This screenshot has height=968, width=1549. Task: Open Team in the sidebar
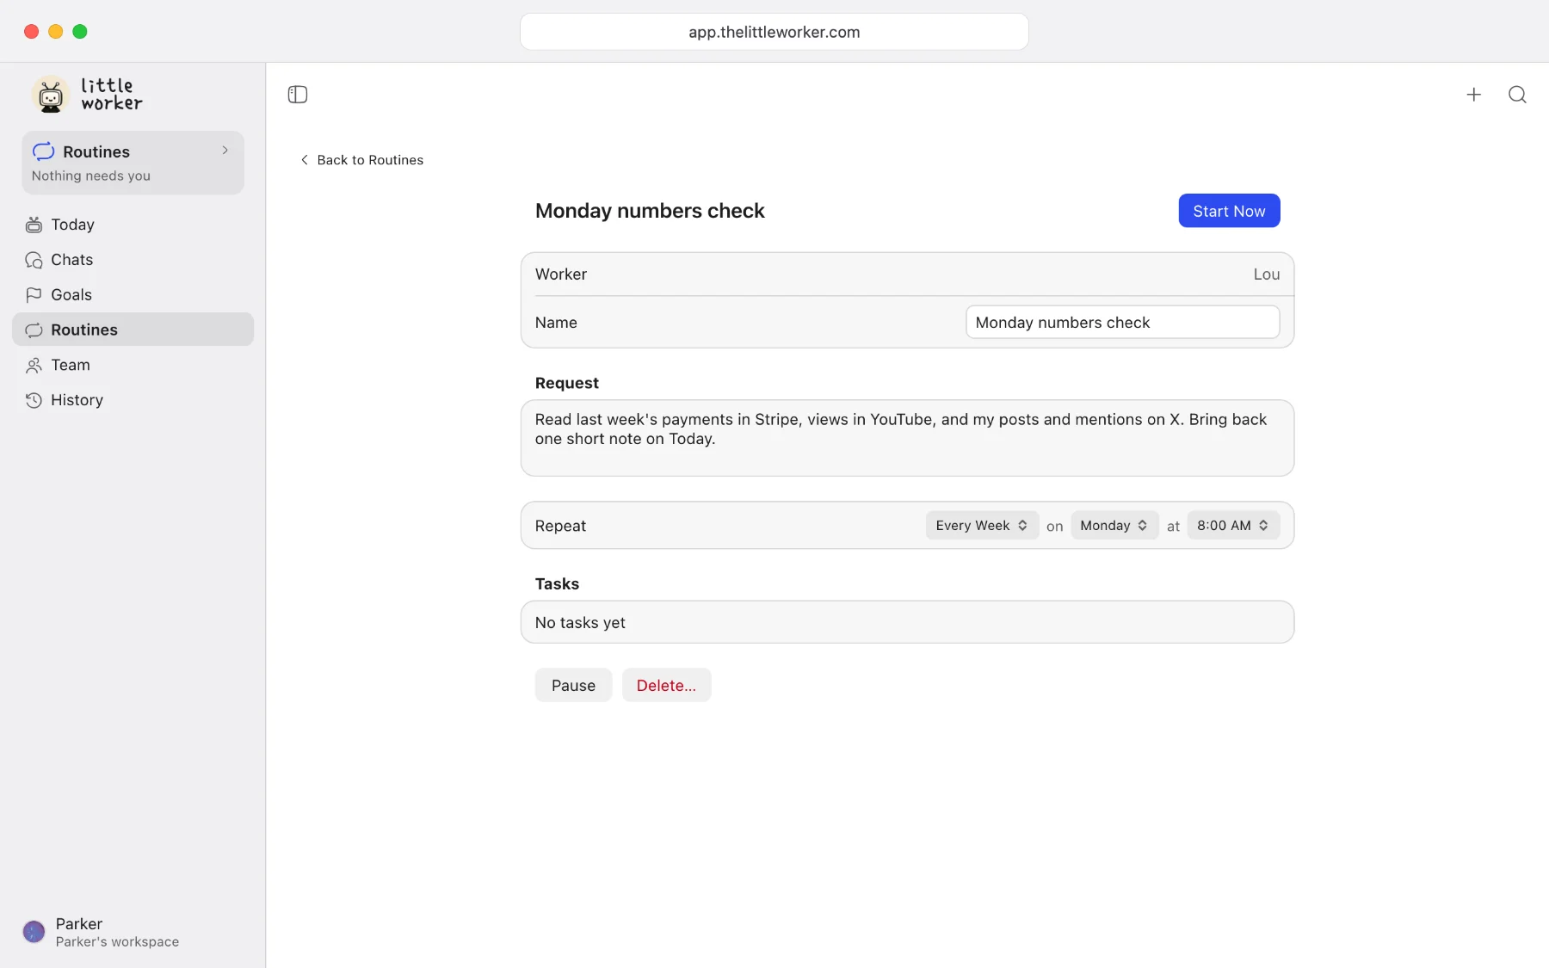133,365
